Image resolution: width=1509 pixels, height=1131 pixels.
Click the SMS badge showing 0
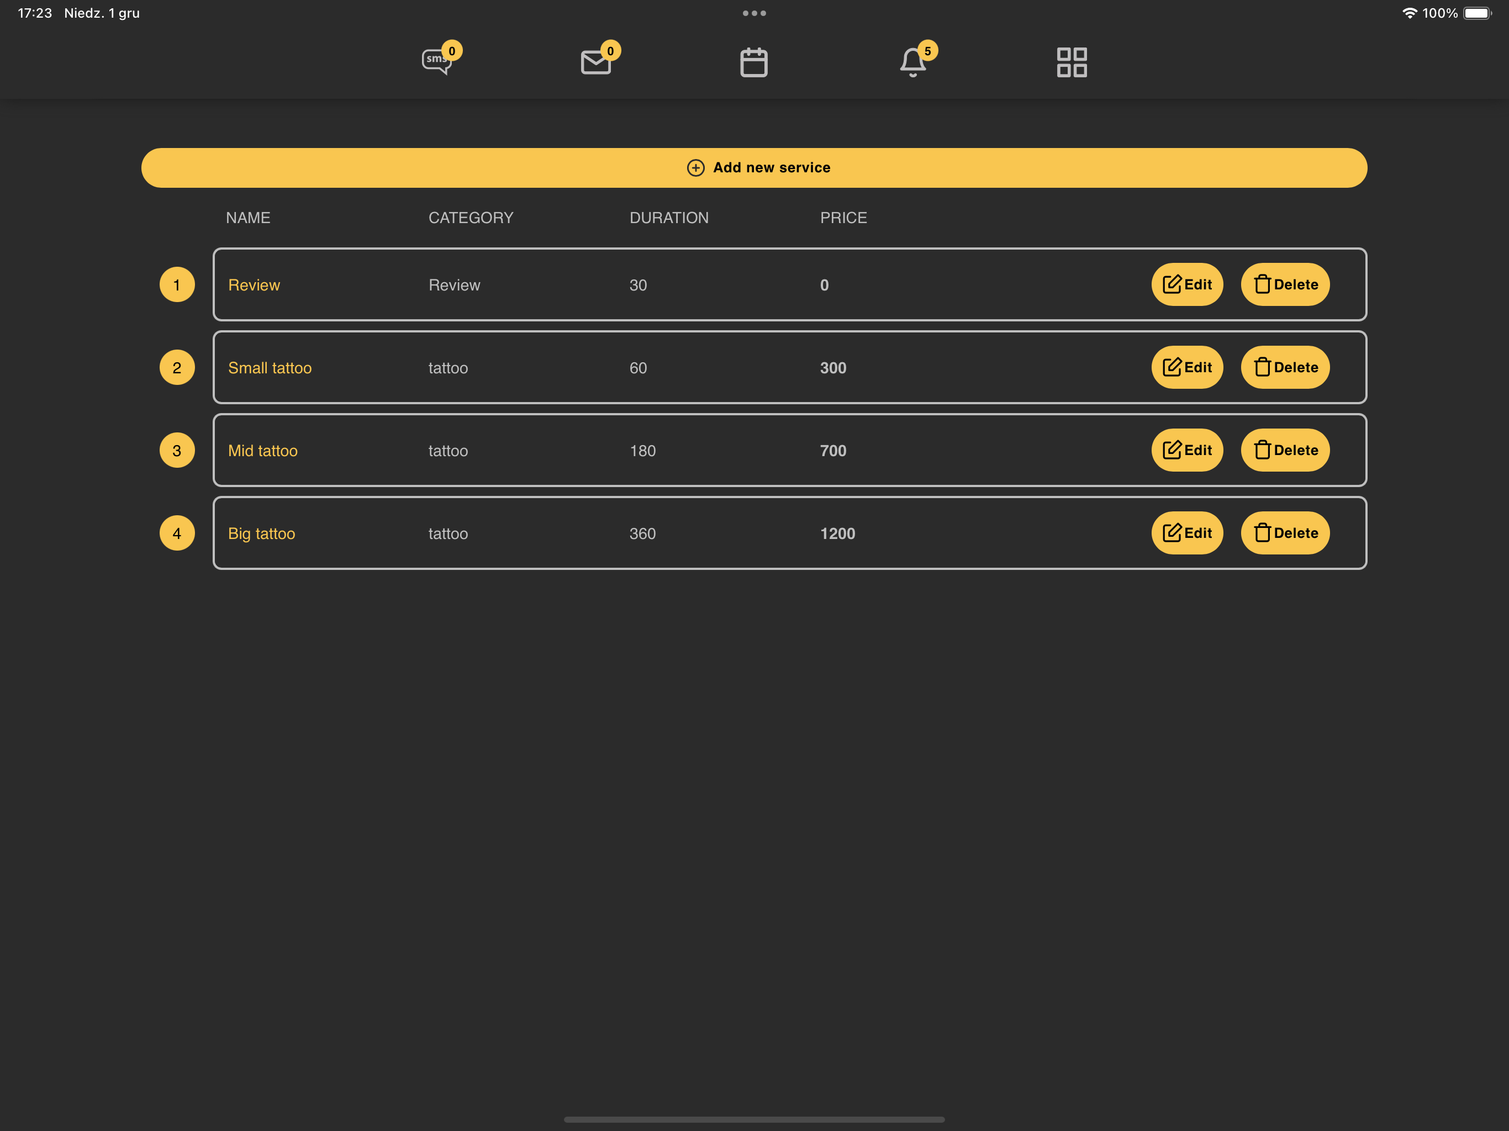pyautogui.click(x=452, y=50)
